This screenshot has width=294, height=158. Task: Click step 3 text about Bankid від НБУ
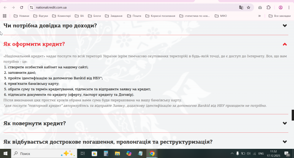click(55, 78)
